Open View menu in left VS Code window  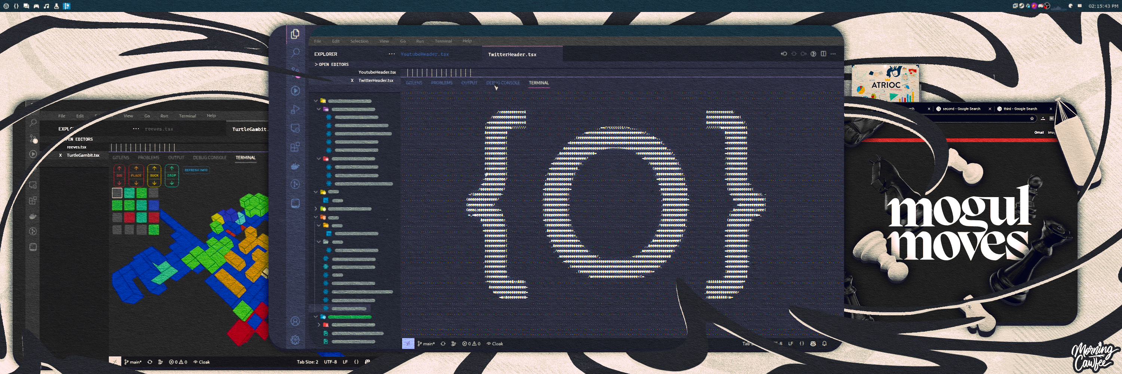tap(128, 116)
